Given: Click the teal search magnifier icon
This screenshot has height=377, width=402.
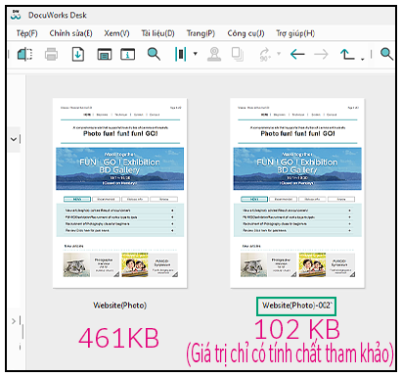Looking at the screenshot, I should point(154,54).
